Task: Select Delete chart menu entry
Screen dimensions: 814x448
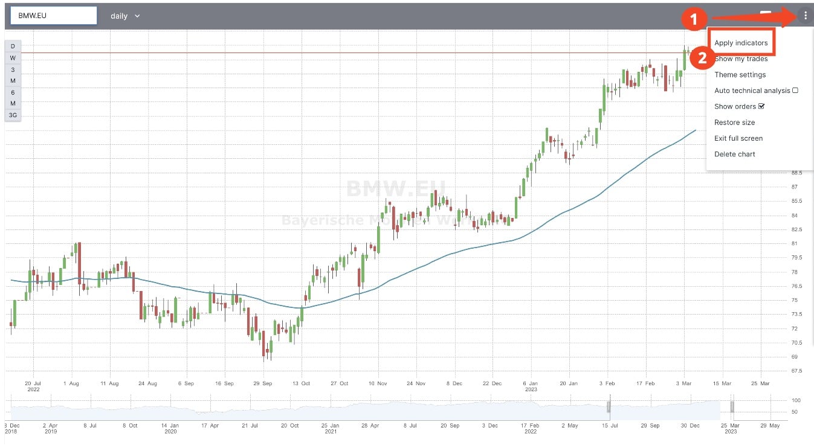Action: [734, 154]
